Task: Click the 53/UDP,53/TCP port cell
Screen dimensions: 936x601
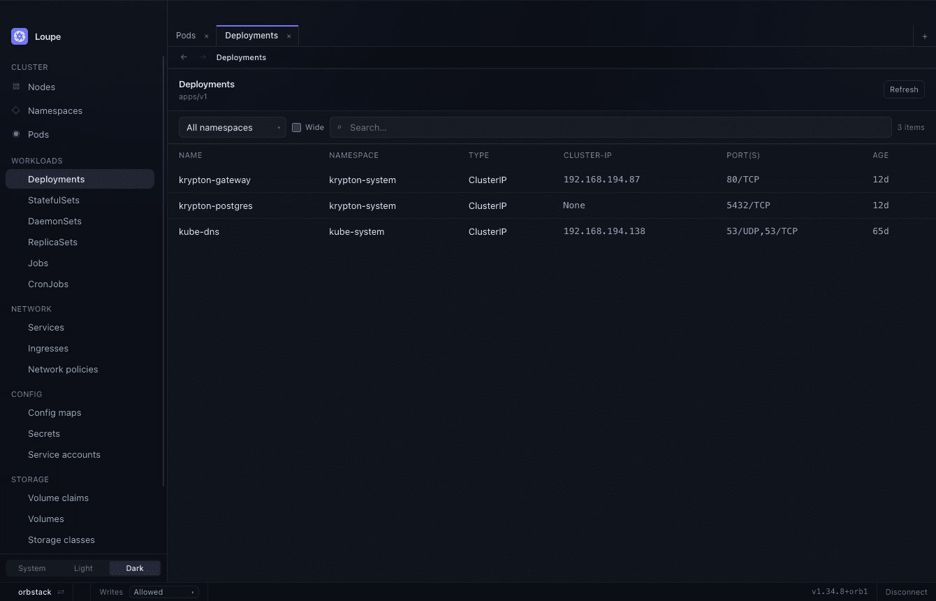Action: click(762, 231)
